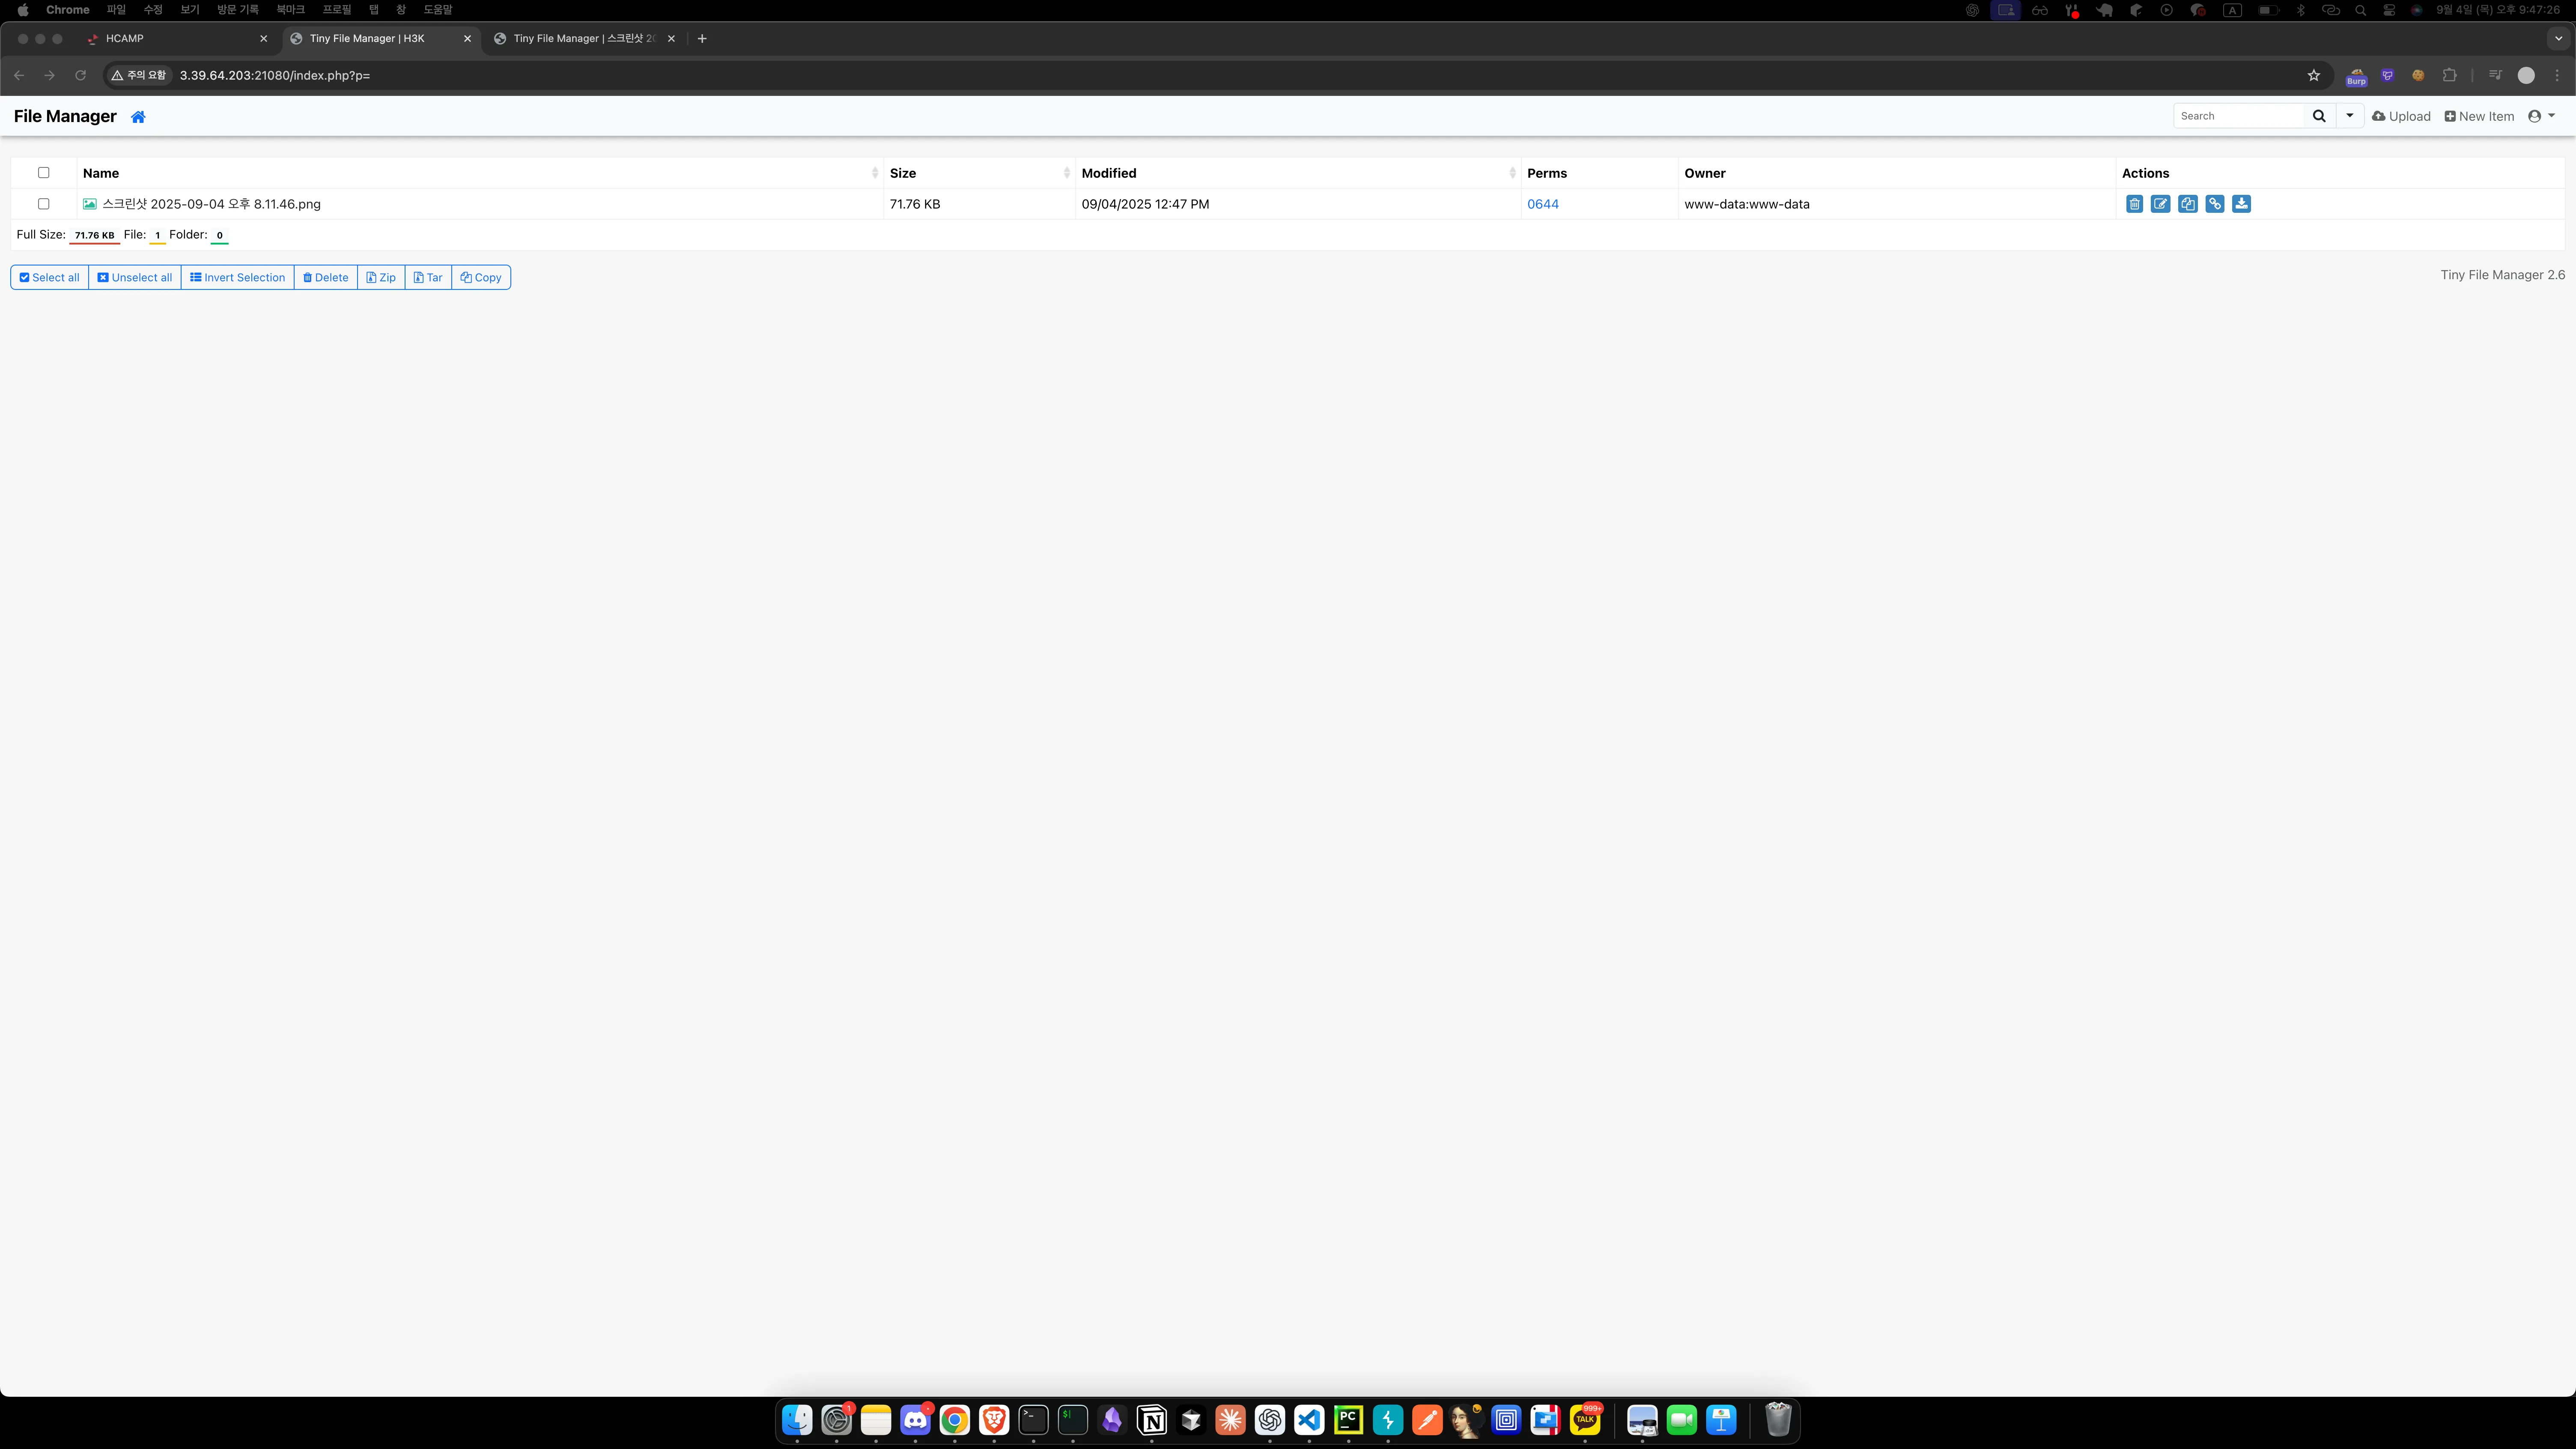The width and height of the screenshot is (2576, 1449).
Task: Bookmark this page with star icon
Action: (2313, 75)
